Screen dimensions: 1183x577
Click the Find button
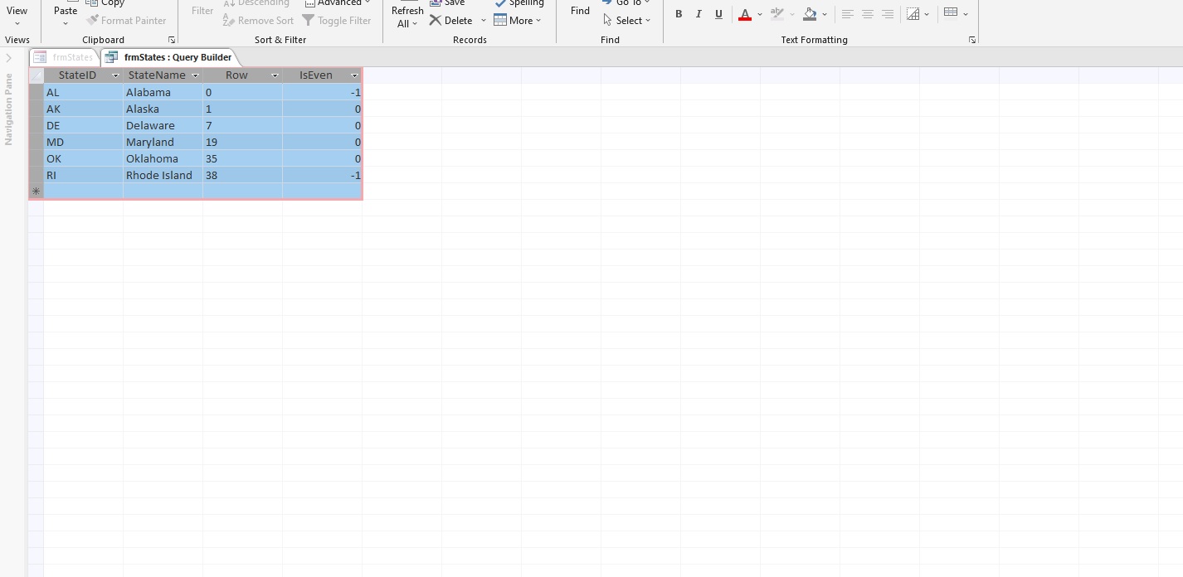tap(580, 11)
